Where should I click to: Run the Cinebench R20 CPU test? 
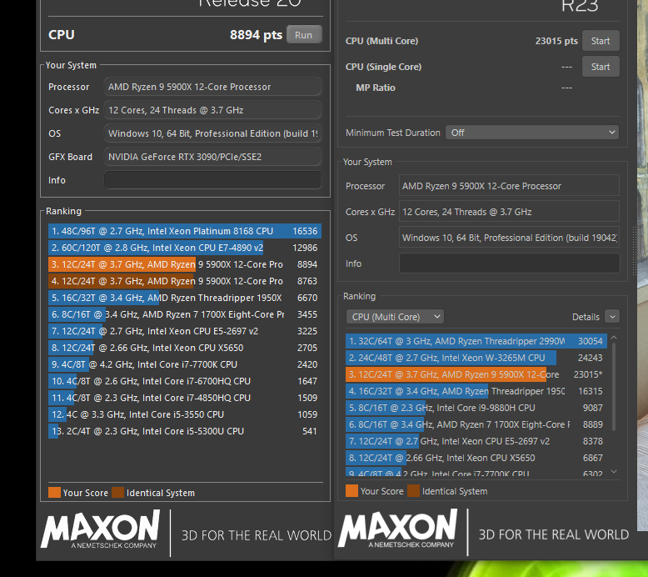pyautogui.click(x=304, y=35)
